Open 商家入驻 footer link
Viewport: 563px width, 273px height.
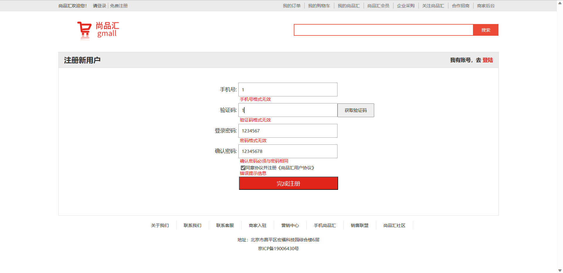click(257, 225)
